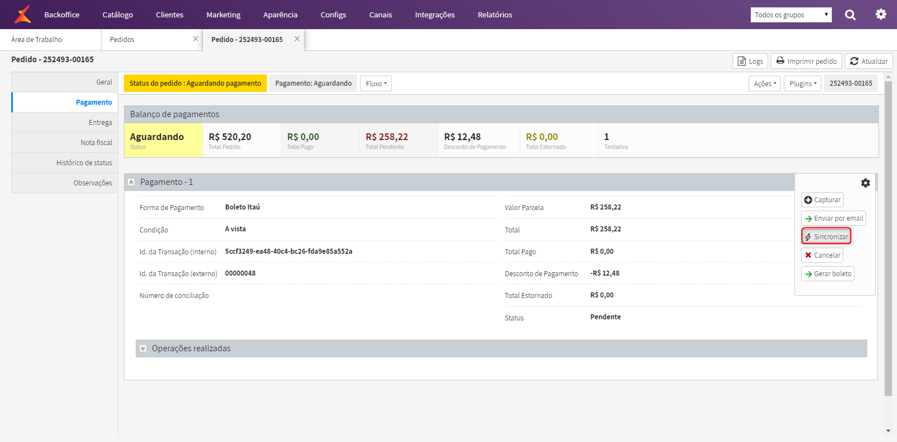Click Boleto Itaú payment method value
This screenshot has width=897, height=442.
click(243, 207)
